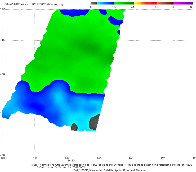Image resolution: width=196 pixels, height=172 pixels.
Task: Click the gray segment of the wind colorbar
Action: (94, 3)
